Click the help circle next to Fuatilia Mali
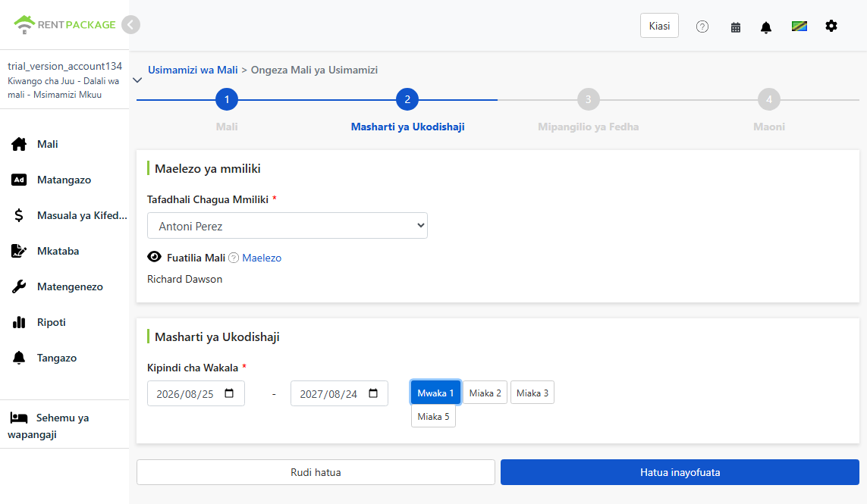Viewport: 867px width, 504px height. [x=234, y=258]
